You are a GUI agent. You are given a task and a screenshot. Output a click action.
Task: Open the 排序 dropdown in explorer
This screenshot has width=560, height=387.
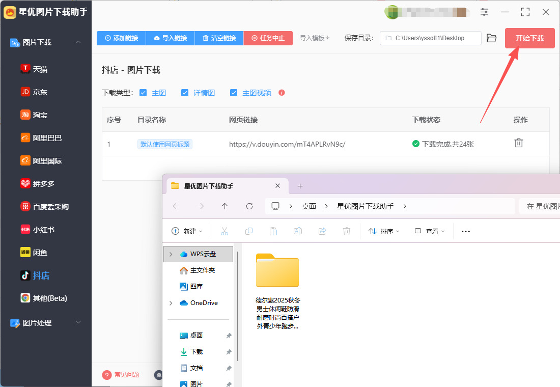pos(384,231)
